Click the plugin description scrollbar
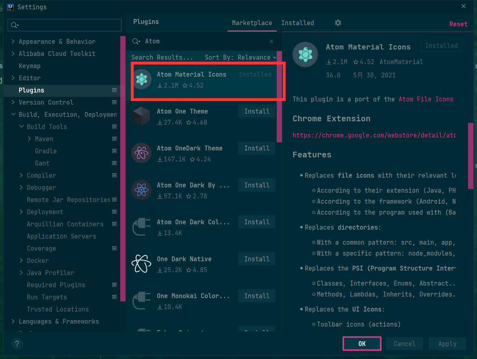 point(470,156)
